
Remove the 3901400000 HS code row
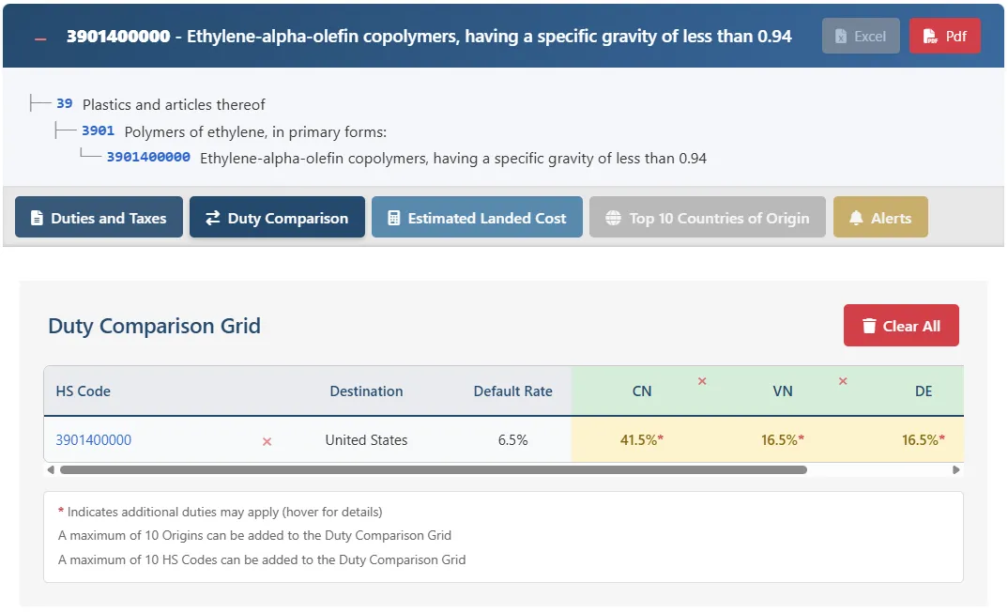tap(266, 440)
